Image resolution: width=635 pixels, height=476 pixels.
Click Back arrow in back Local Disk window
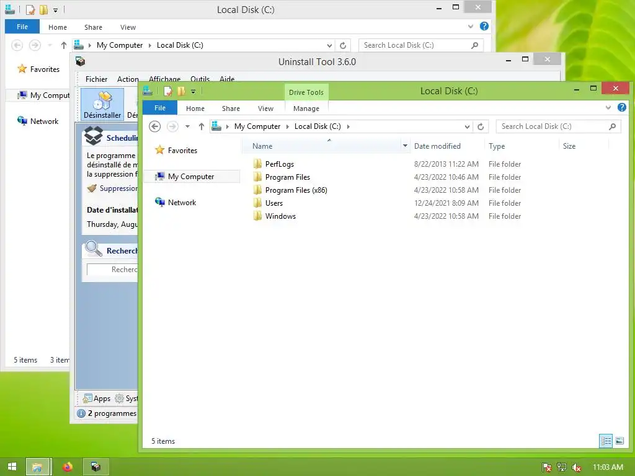(x=17, y=45)
